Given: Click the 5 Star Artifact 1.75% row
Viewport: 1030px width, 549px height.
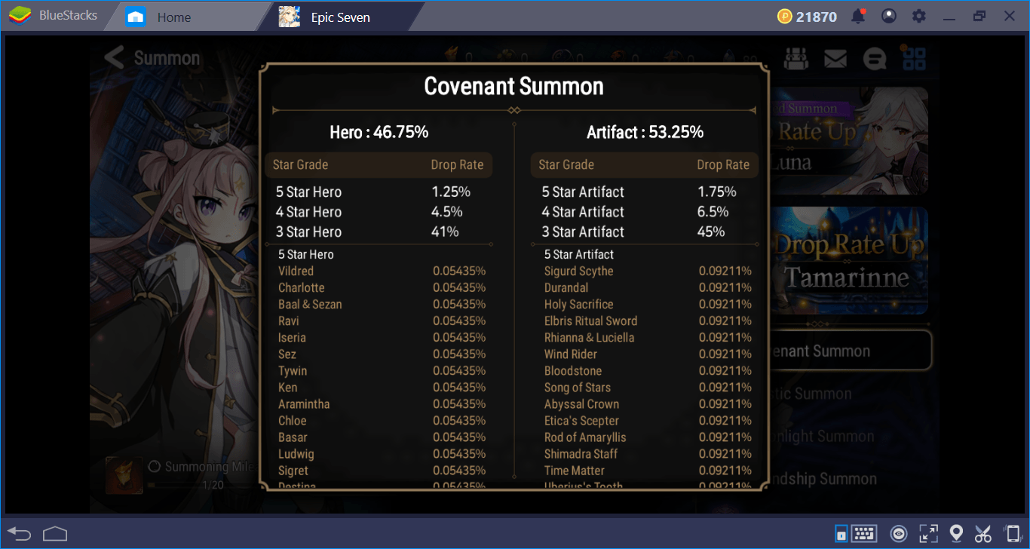Looking at the screenshot, I should [644, 192].
